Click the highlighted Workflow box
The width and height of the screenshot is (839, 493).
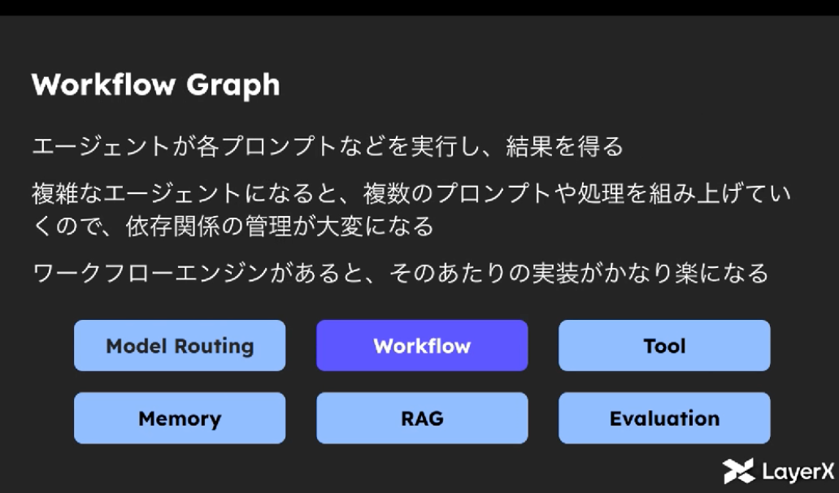tap(422, 345)
